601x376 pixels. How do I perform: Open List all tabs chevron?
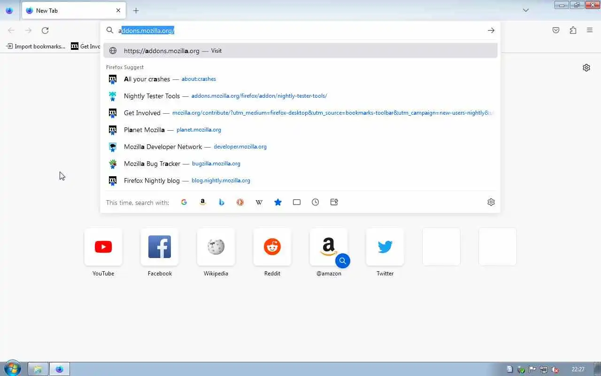click(x=526, y=10)
